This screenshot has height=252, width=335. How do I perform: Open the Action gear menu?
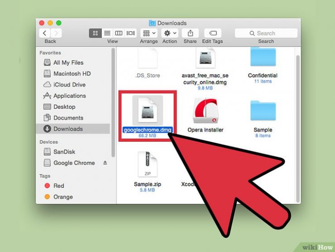point(170,33)
